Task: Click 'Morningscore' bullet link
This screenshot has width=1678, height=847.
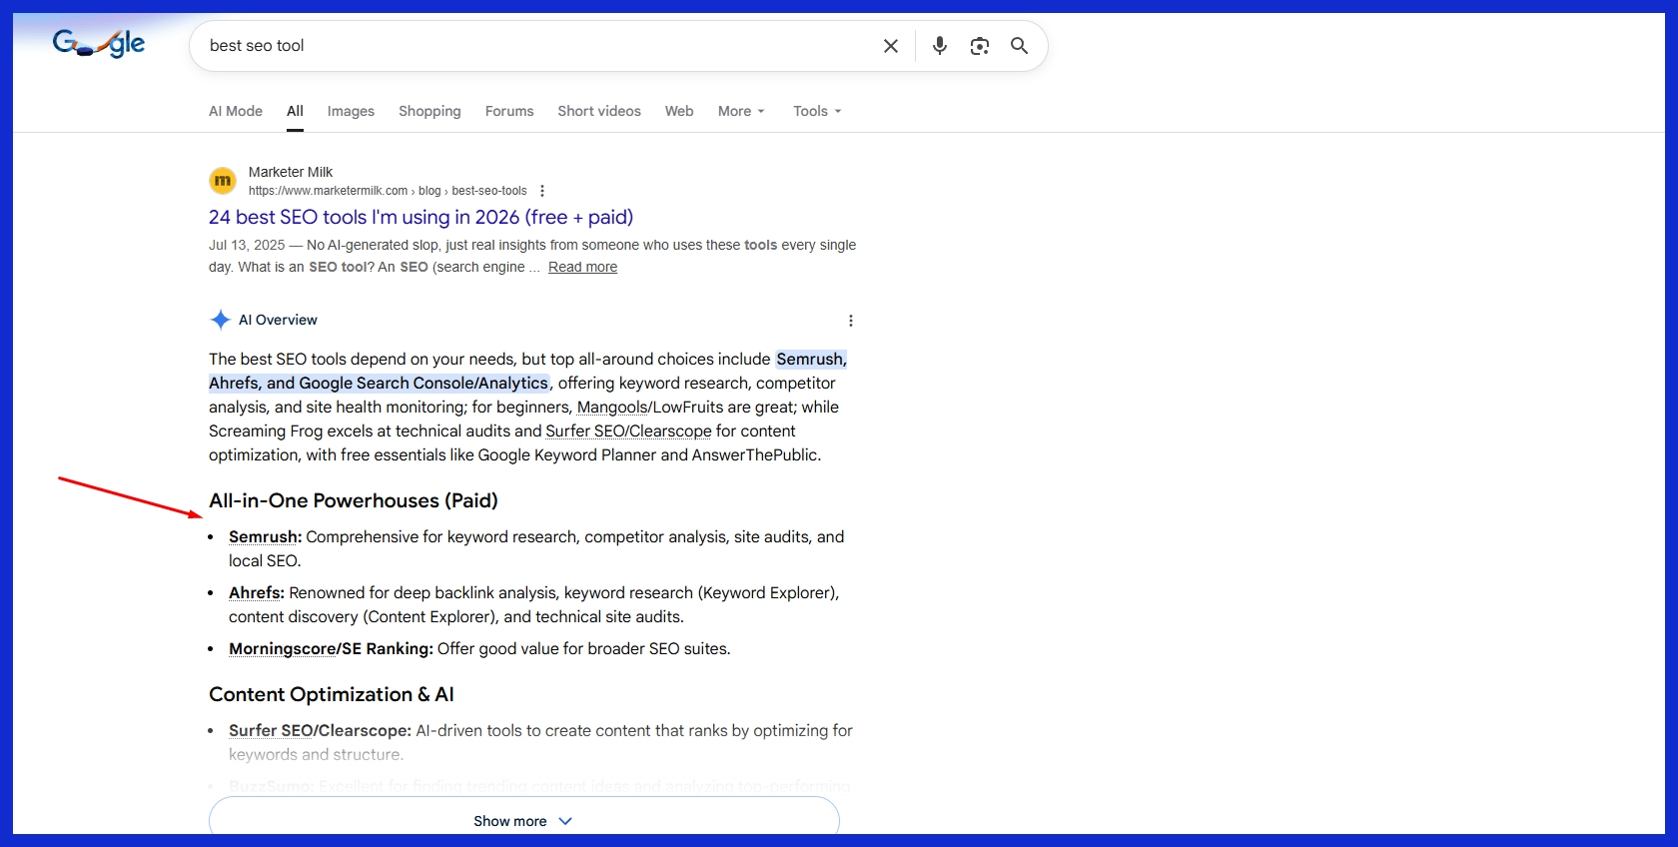Action: 283,648
